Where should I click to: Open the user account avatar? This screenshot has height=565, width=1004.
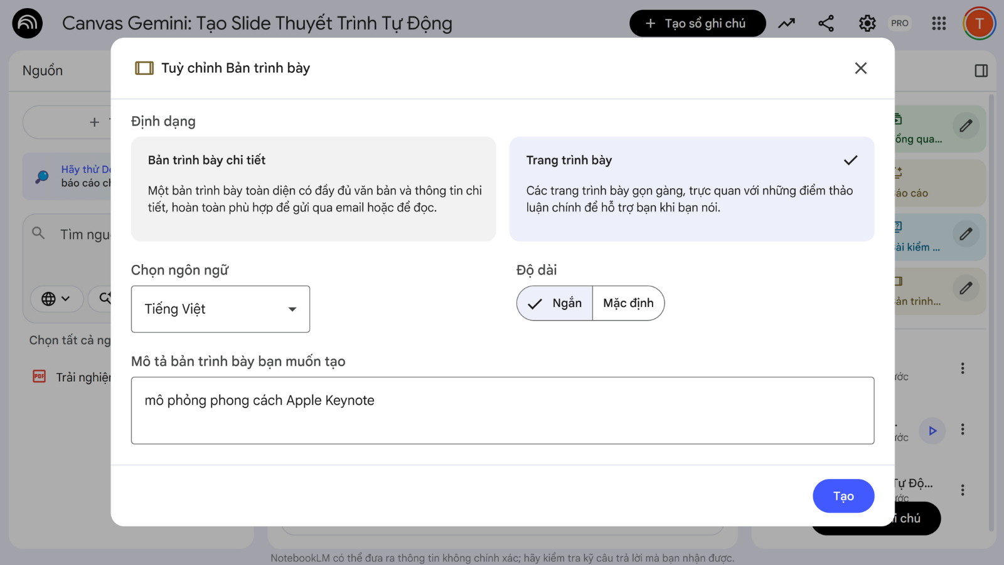[x=979, y=24]
